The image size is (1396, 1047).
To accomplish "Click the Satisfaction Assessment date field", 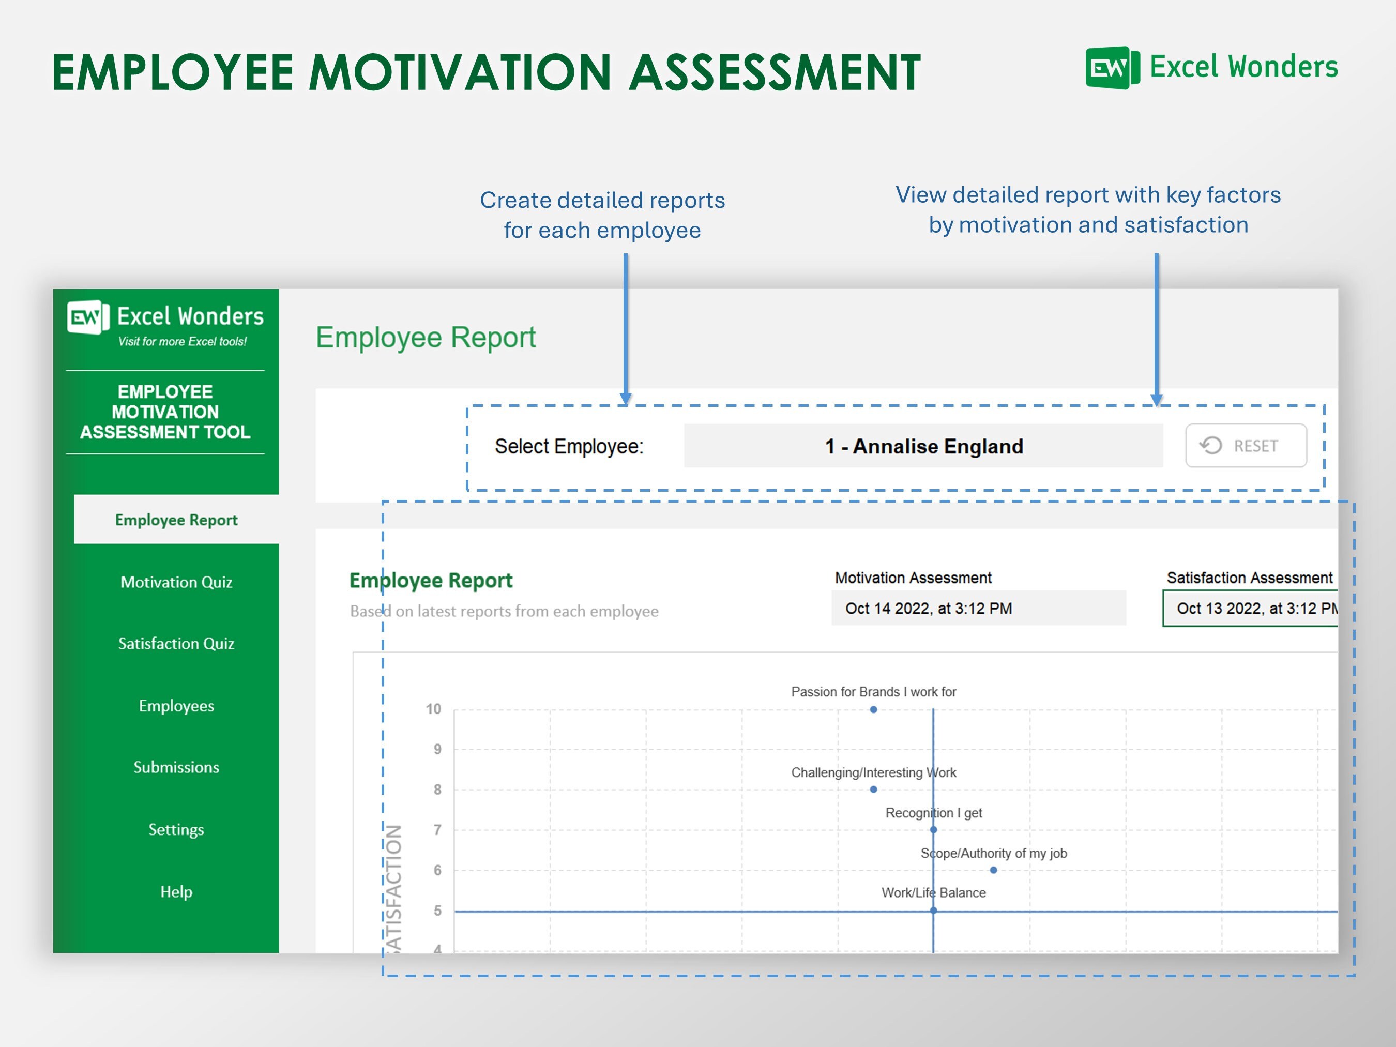I will tap(1258, 608).
